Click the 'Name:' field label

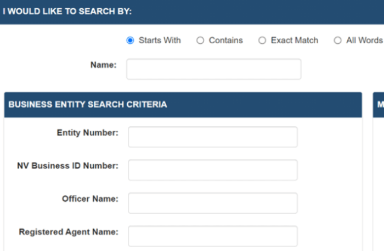pyautogui.click(x=103, y=65)
